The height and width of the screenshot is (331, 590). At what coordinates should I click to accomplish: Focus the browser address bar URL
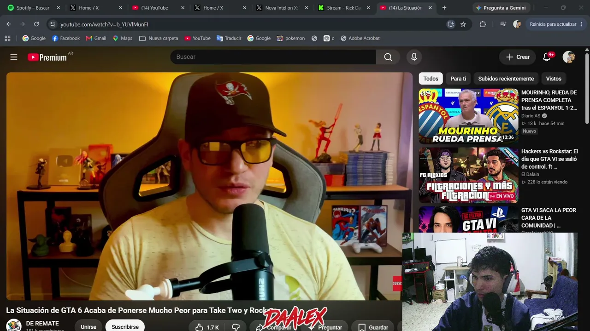pyautogui.click(x=104, y=24)
